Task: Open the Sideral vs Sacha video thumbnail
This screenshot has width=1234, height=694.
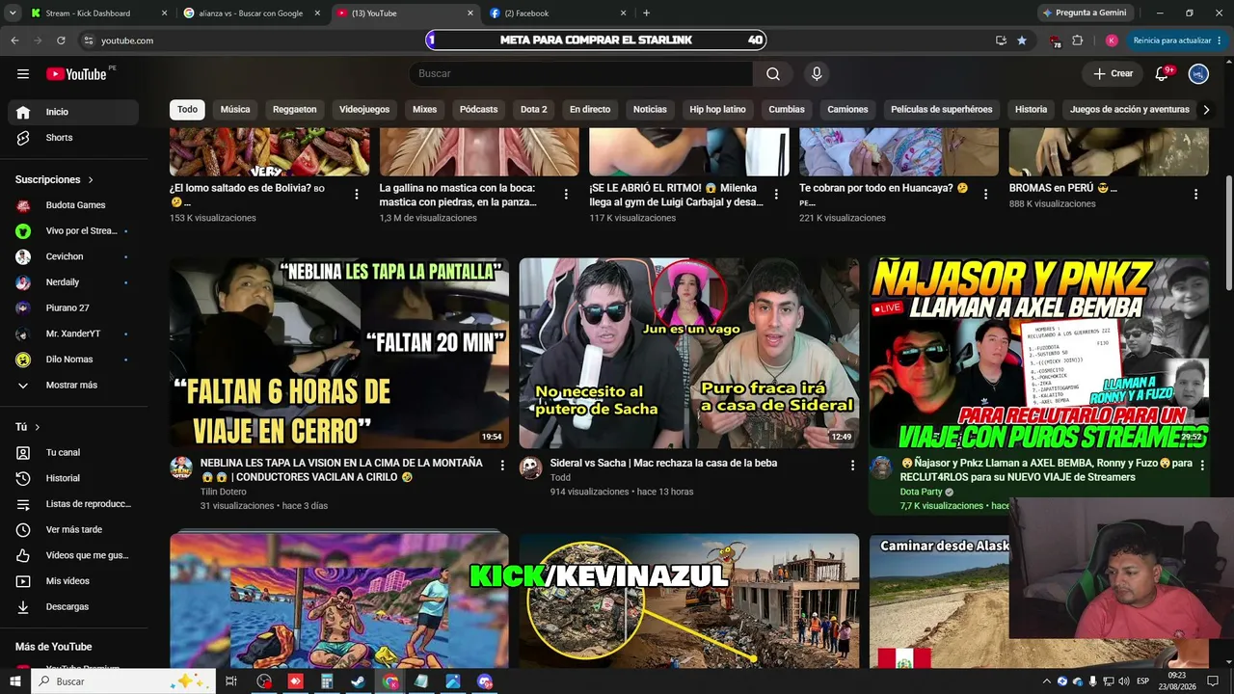Action: click(x=689, y=353)
